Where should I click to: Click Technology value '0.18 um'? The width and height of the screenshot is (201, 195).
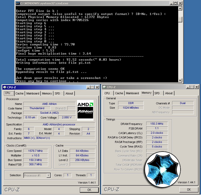coord(30,117)
